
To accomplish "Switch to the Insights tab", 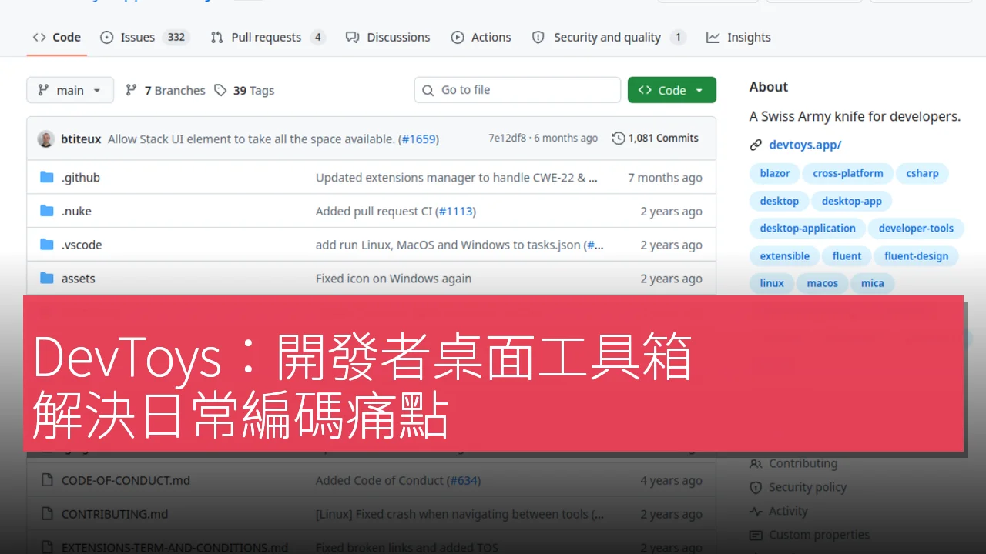I will pos(739,37).
